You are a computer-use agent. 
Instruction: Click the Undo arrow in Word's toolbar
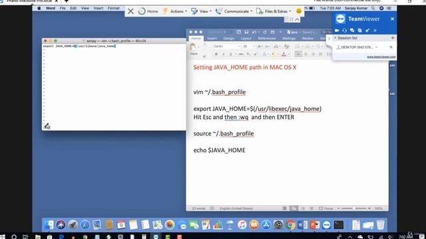click(x=254, y=32)
